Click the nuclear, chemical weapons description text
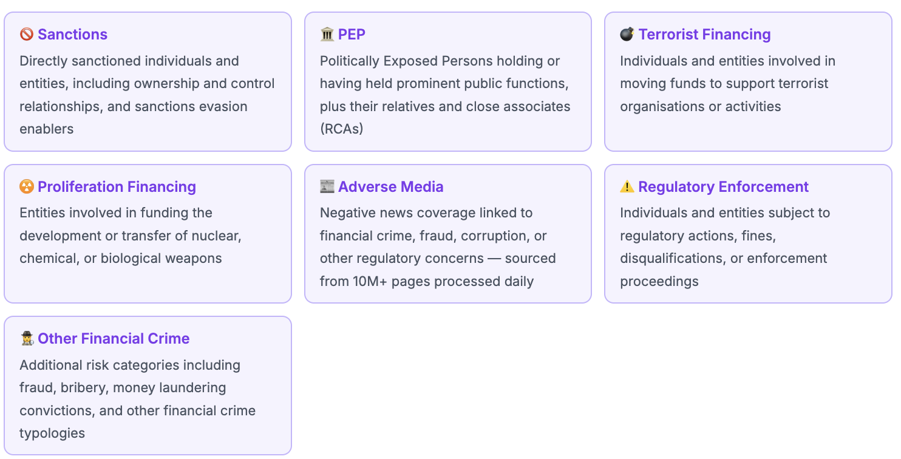 click(131, 236)
